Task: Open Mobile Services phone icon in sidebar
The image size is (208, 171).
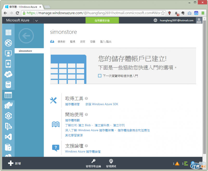Action: click(8, 64)
